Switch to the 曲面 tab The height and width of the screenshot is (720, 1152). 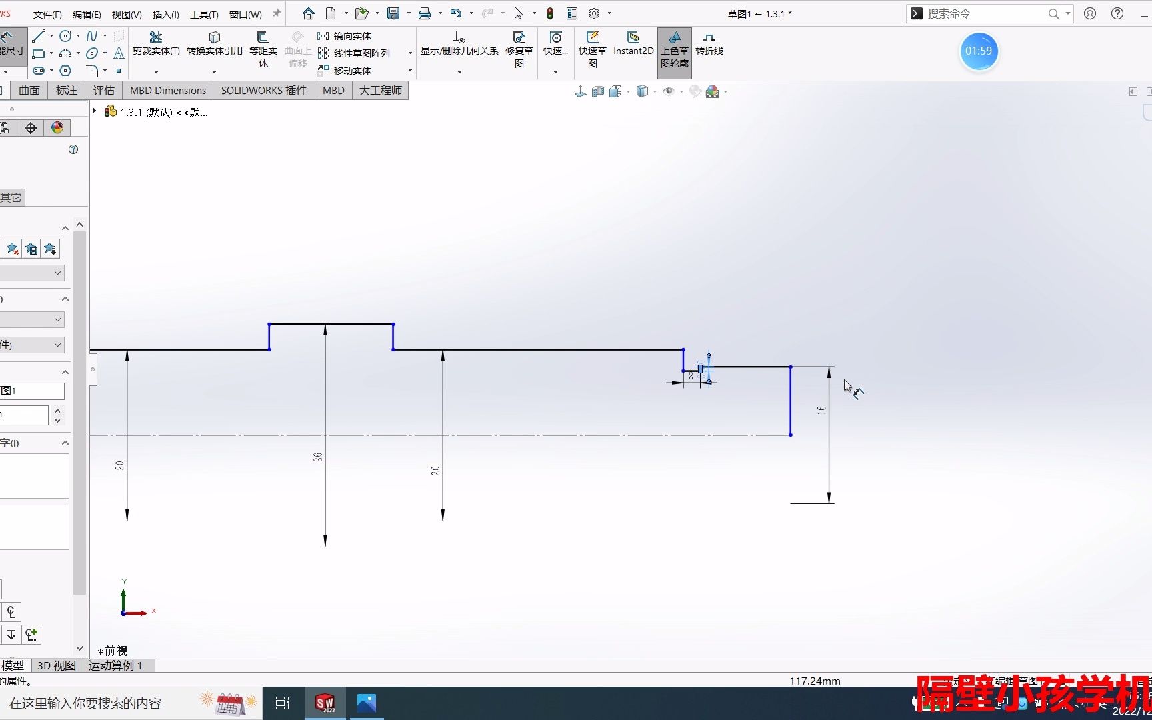[x=29, y=91]
